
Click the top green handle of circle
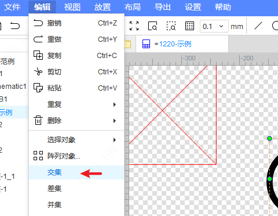pos(269,138)
